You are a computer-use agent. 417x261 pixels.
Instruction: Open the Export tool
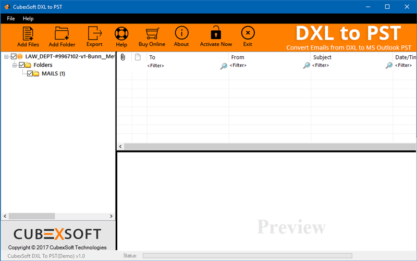[94, 33]
